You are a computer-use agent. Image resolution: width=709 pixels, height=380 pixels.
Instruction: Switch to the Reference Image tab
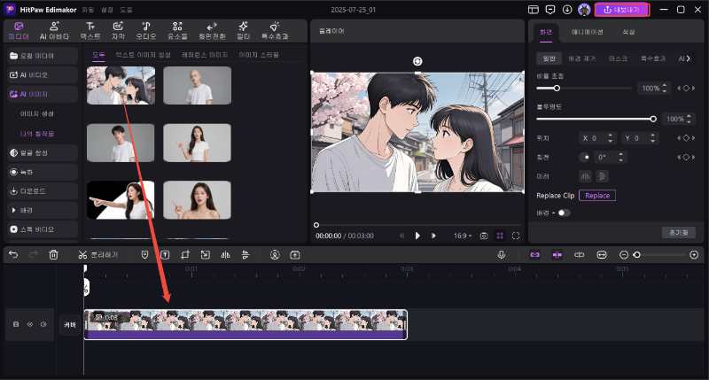(205, 55)
